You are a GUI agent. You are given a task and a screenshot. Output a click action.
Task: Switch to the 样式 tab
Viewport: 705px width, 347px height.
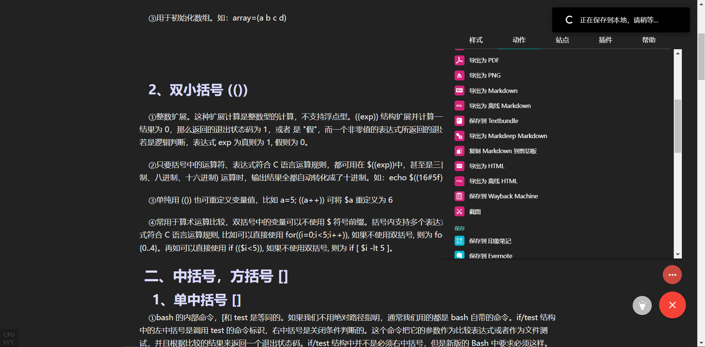(476, 40)
